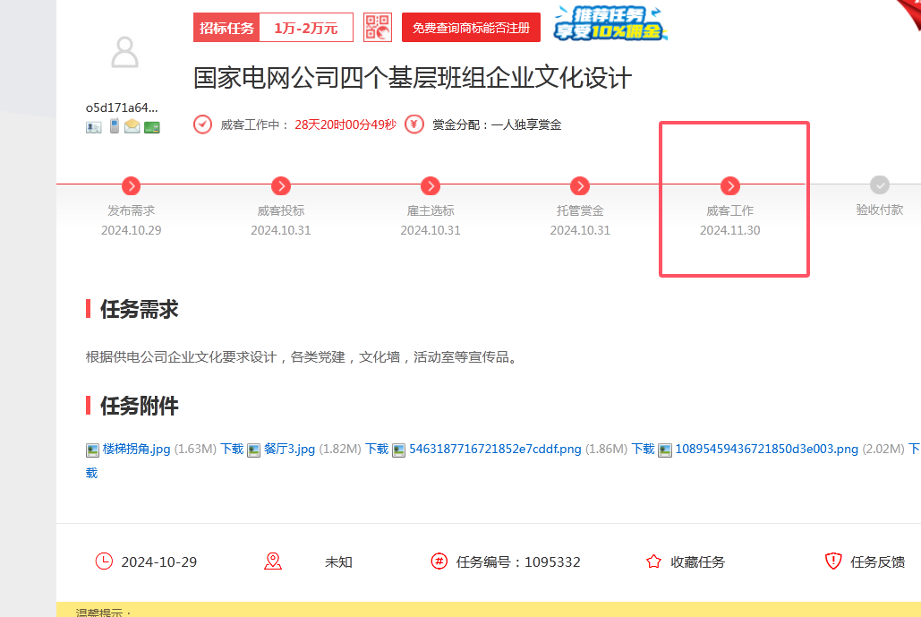Download the 5463187716721852e7cddf.png attachment
Screen dimensions: 921x617
coord(644,449)
